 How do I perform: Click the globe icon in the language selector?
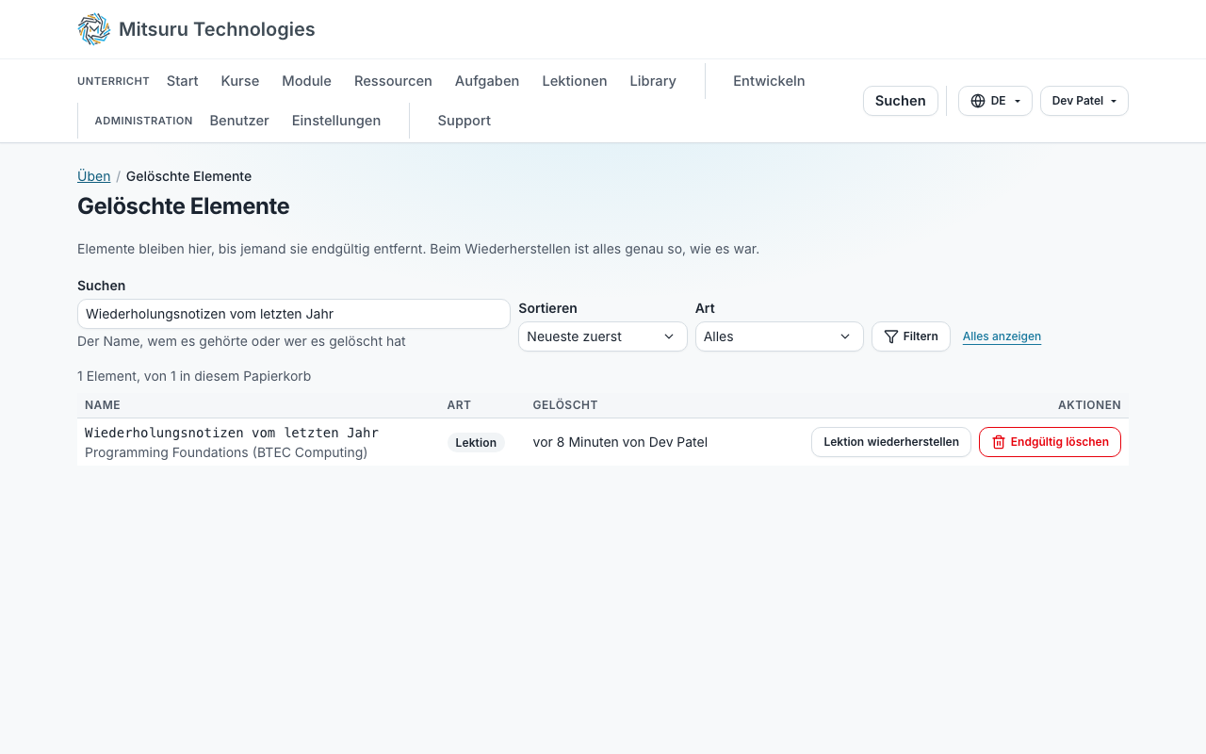pyautogui.click(x=978, y=101)
